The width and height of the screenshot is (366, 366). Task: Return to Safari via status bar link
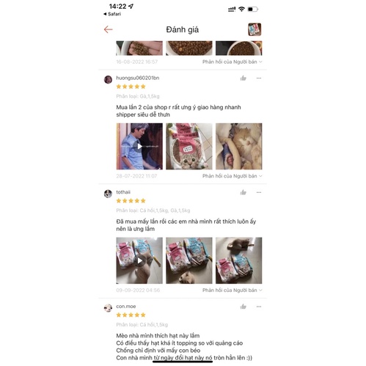tap(112, 14)
